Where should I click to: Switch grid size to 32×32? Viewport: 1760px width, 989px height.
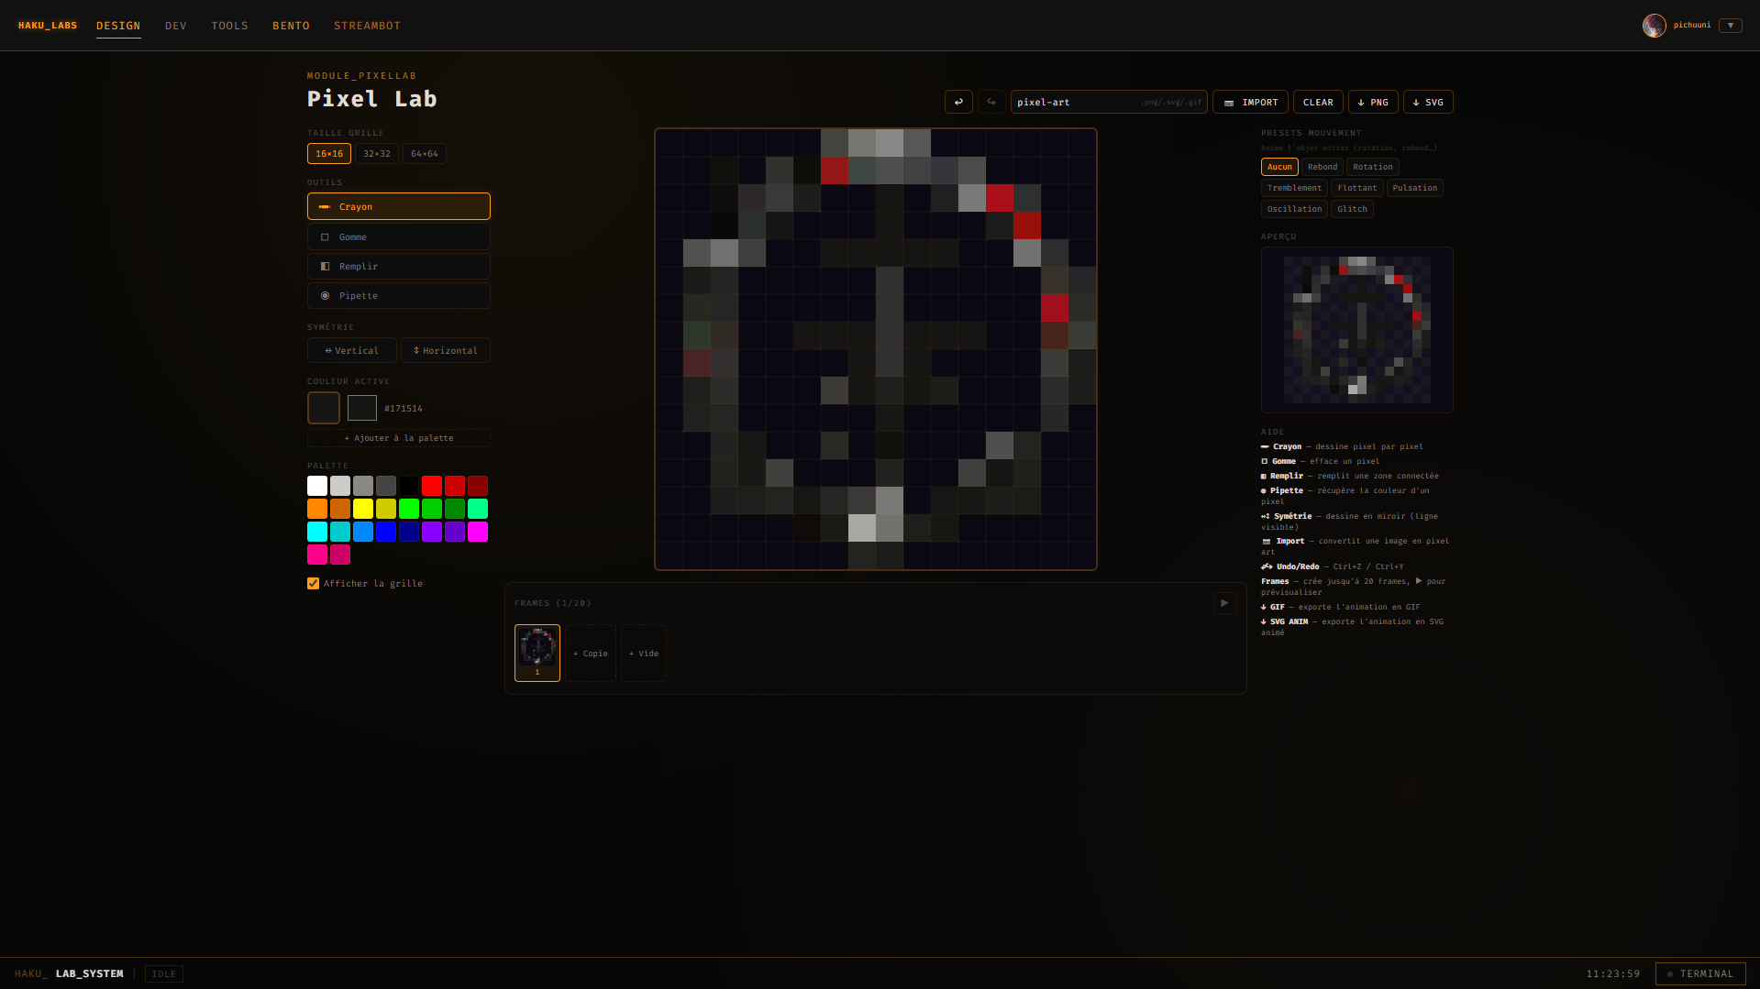[376, 153]
